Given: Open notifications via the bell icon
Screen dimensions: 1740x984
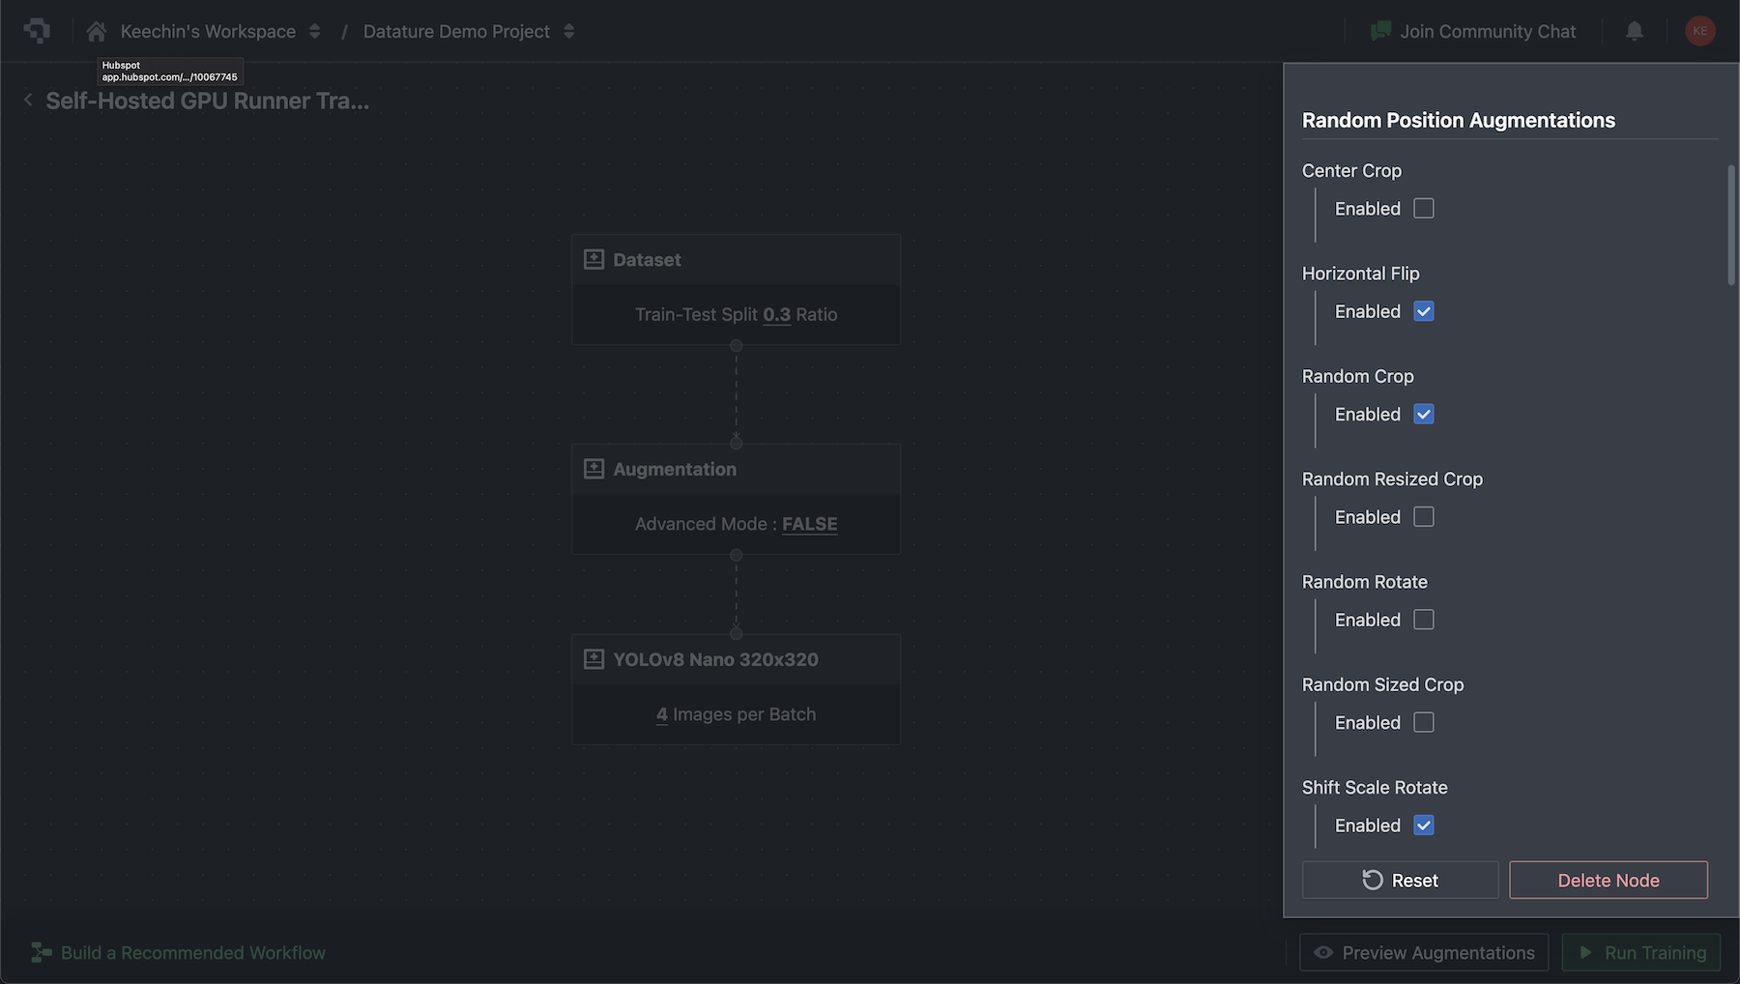Looking at the screenshot, I should pos(1634,30).
